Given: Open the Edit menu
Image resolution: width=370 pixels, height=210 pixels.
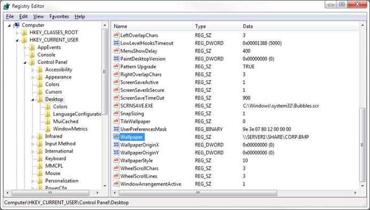Looking at the screenshot, I should [24, 17].
